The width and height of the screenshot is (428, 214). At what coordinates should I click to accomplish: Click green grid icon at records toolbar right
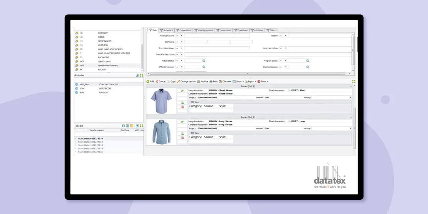coord(354,81)
